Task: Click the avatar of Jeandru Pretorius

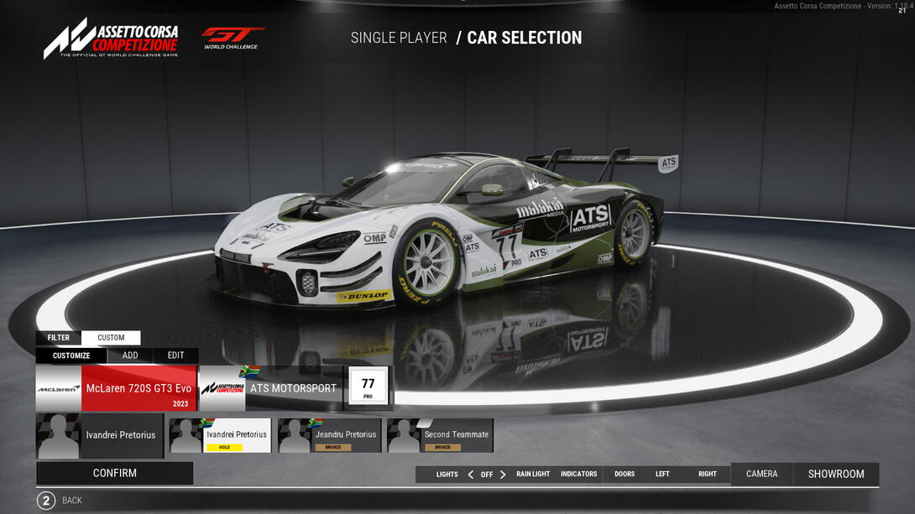Action: [295, 435]
